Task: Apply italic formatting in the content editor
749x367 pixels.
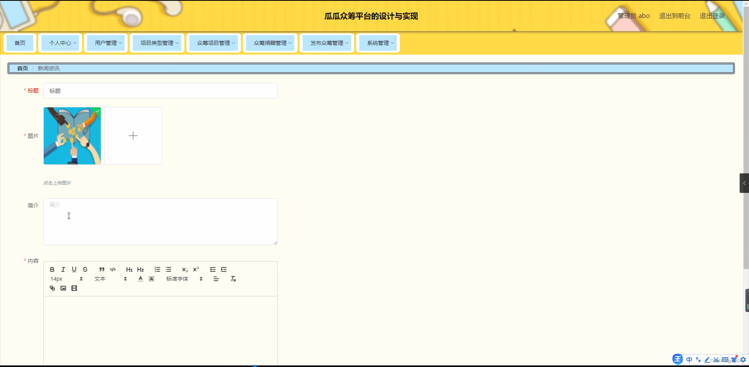Action: pos(63,269)
